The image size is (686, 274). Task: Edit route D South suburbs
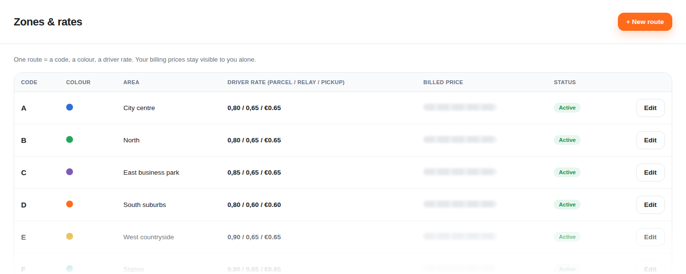tap(650, 205)
